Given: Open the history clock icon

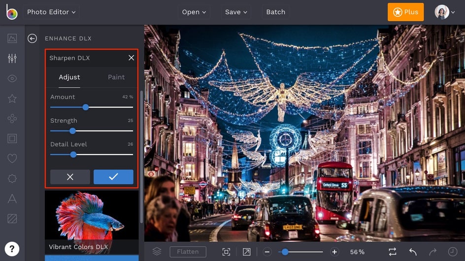Looking at the screenshot, I should click(453, 252).
